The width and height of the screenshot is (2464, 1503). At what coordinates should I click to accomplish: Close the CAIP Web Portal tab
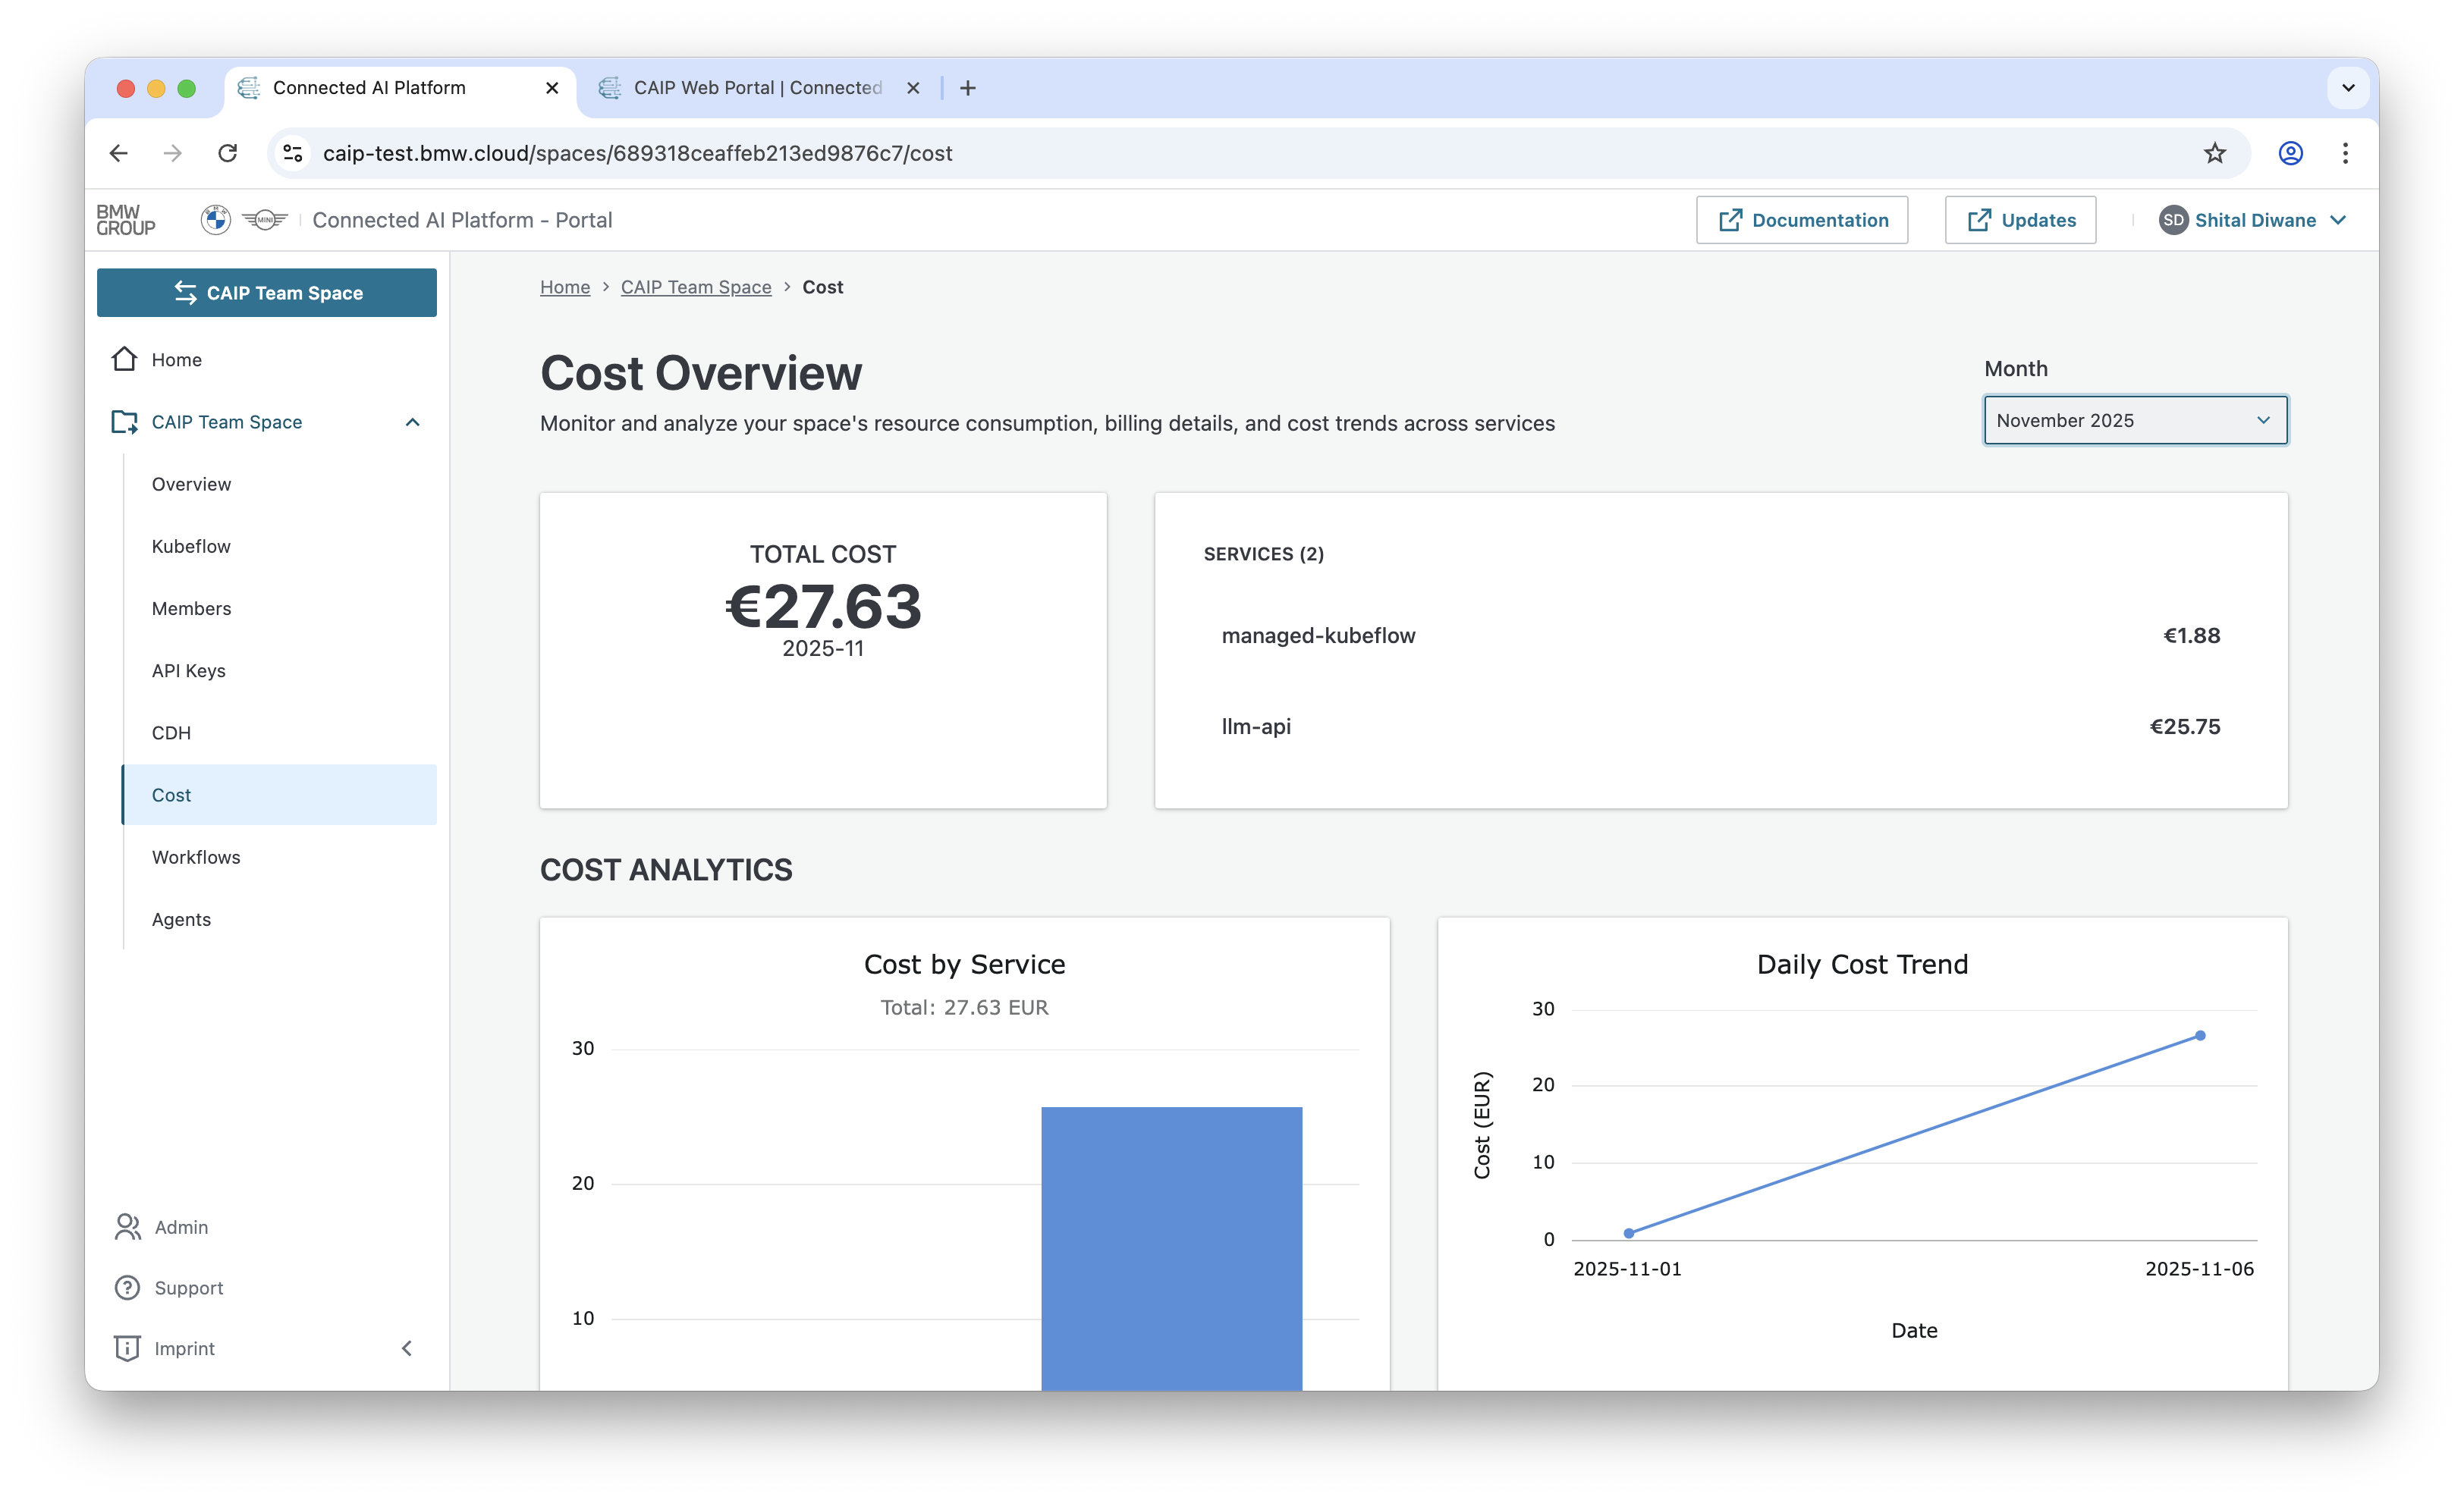[x=913, y=88]
